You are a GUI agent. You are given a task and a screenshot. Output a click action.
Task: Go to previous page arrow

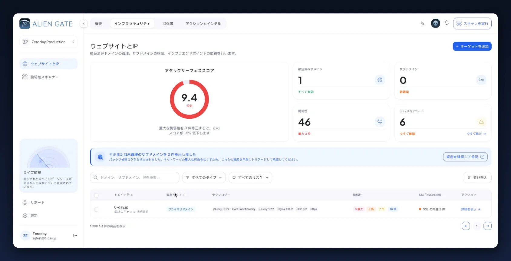click(x=466, y=226)
